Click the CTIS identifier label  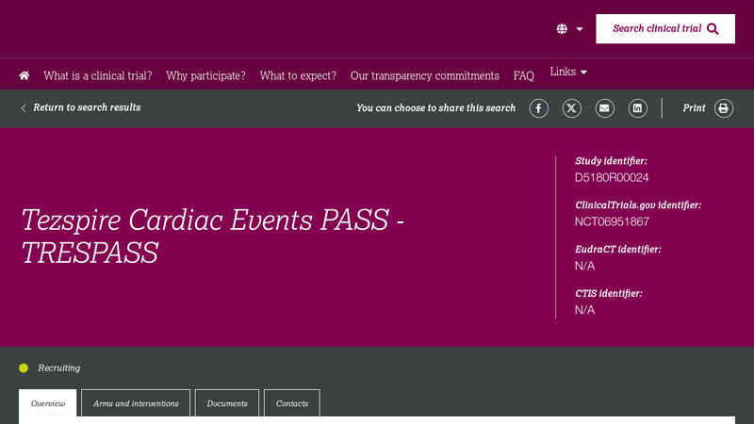click(x=608, y=293)
